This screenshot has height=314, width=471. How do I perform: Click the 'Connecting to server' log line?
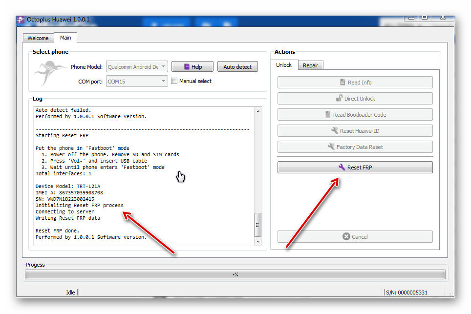pos(65,211)
